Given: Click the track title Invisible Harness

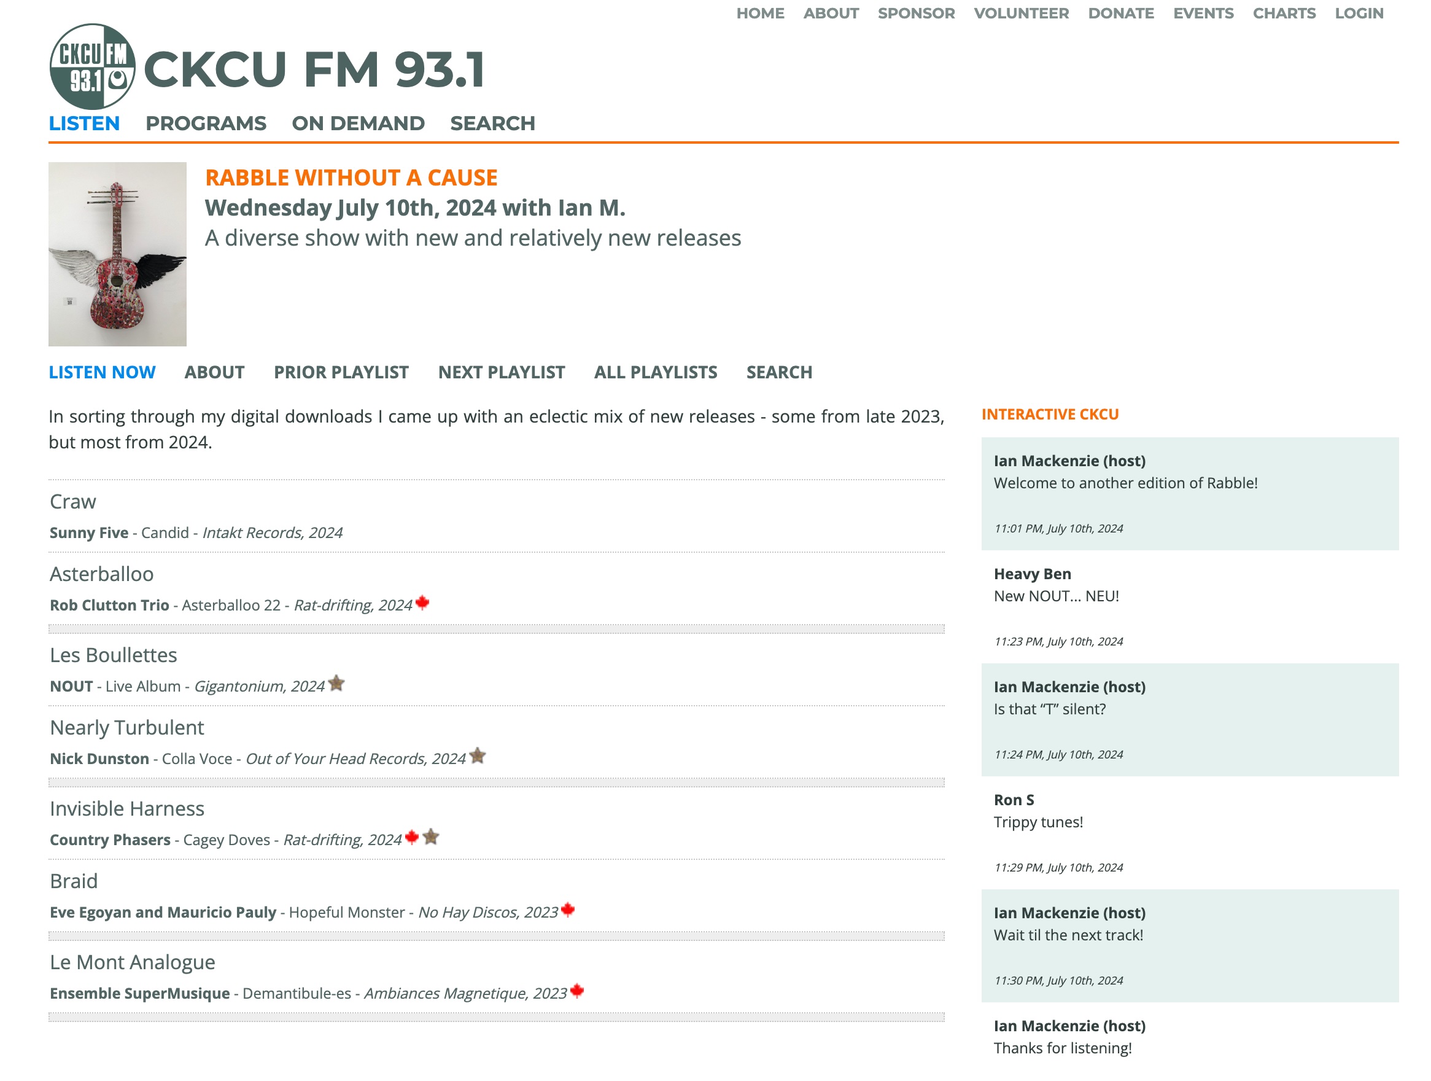Looking at the screenshot, I should tap(127, 808).
